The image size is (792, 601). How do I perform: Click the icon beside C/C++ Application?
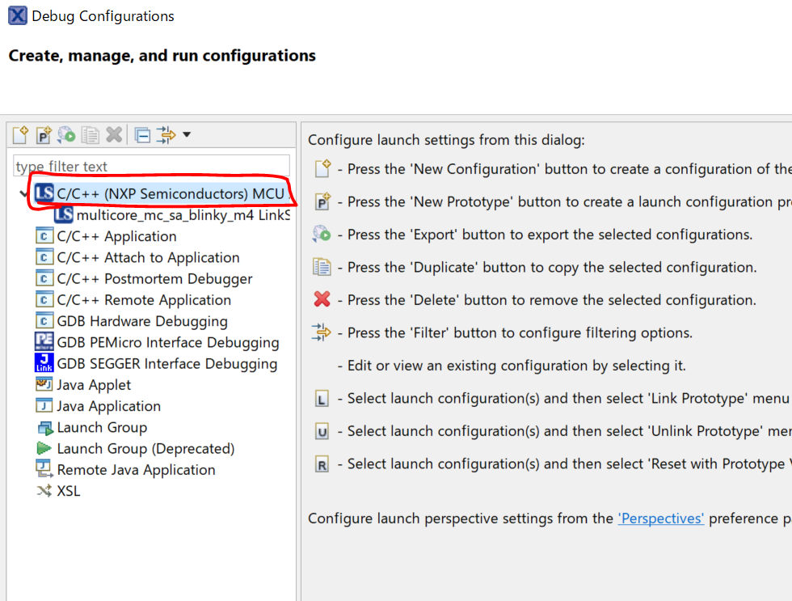pos(44,236)
